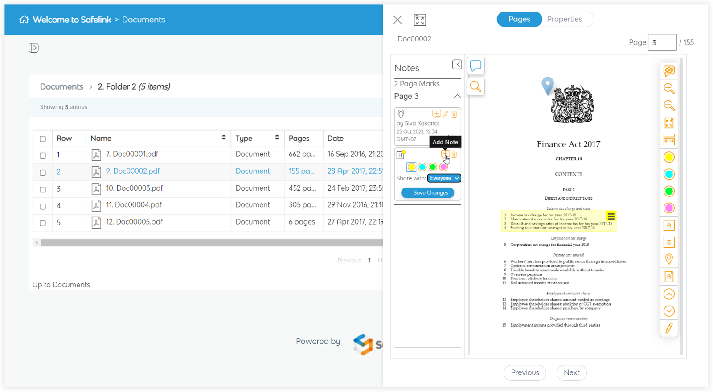Choose the cyan color for the highlight note
This screenshot has height=392, width=713.
point(422,167)
